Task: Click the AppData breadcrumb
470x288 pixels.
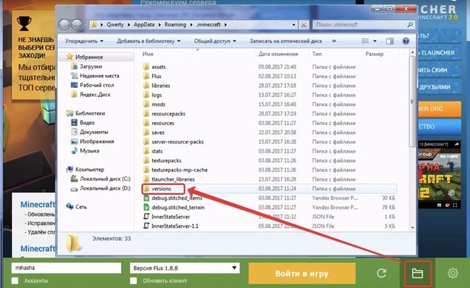Action: click(144, 24)
